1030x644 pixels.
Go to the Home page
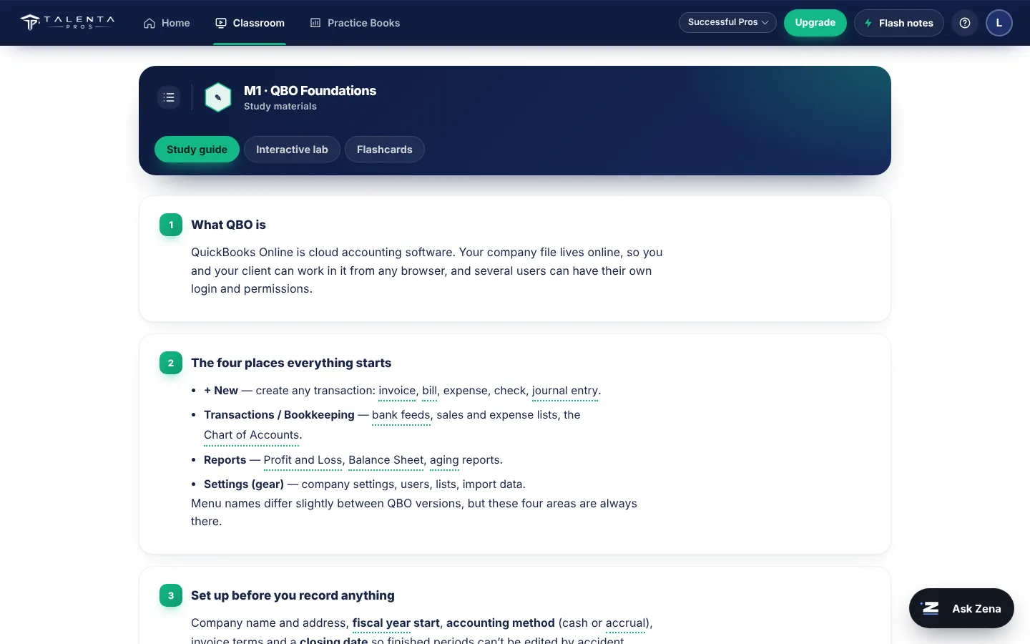tap(167, 23)
